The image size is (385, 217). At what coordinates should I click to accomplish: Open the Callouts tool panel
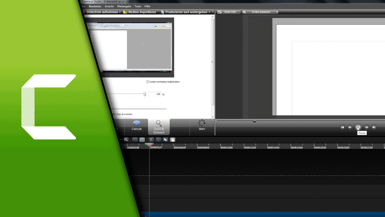click(137, 127)
